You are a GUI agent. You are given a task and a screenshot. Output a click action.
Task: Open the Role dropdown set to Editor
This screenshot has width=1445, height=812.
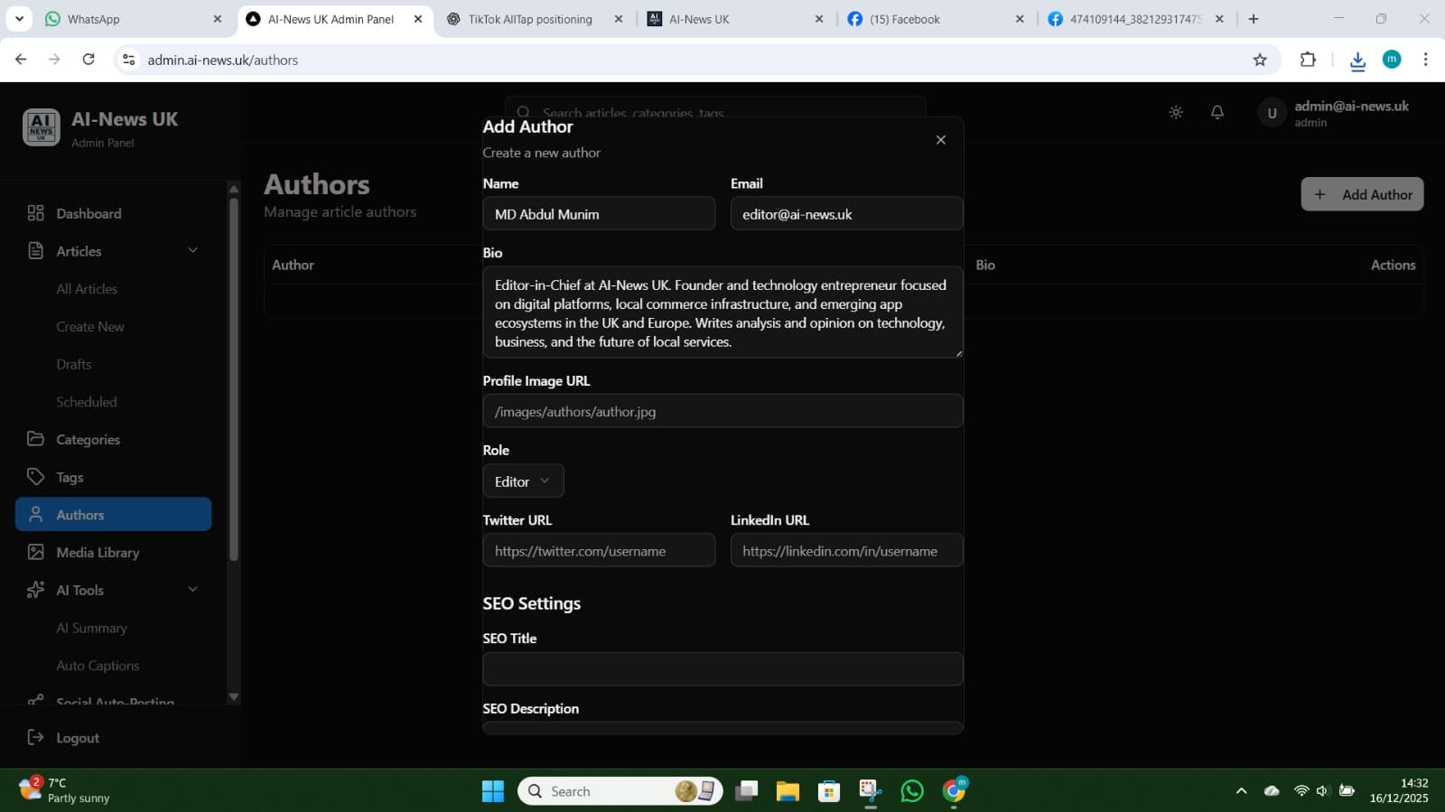click(x=523, y=481)
